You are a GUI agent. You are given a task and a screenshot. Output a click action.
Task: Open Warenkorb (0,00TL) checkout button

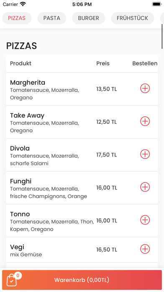tap(82, 280)
